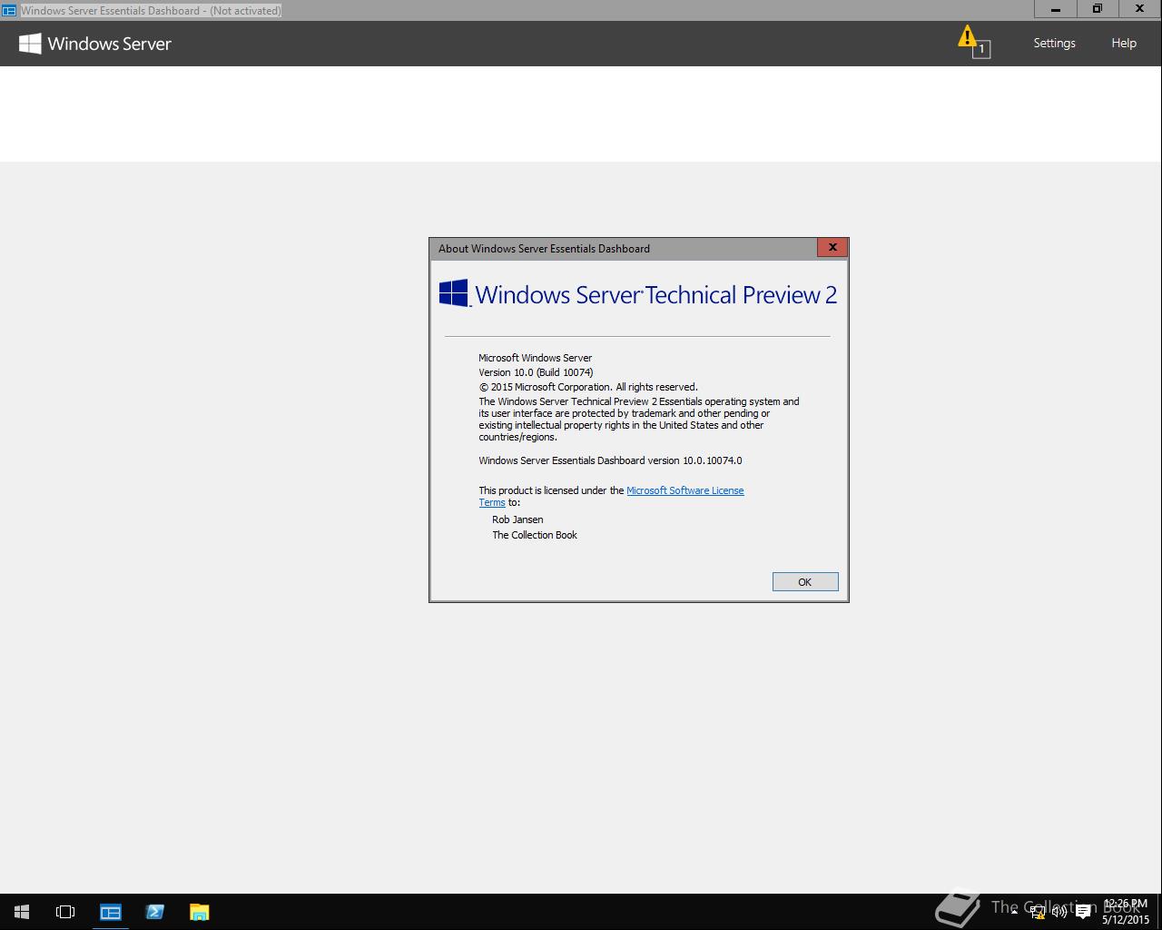Show hidden tray icons arrow
1162x930 pixels.
pyautogui.click(x=1014, y=912)
